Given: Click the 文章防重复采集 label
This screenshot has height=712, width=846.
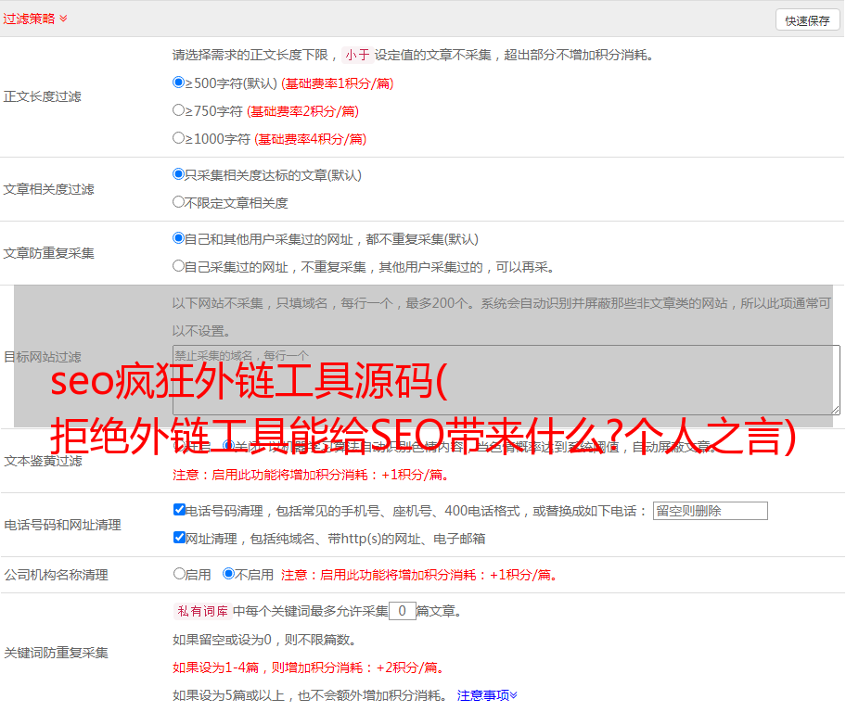Looking at the screenshot, I should coord(48,253).
